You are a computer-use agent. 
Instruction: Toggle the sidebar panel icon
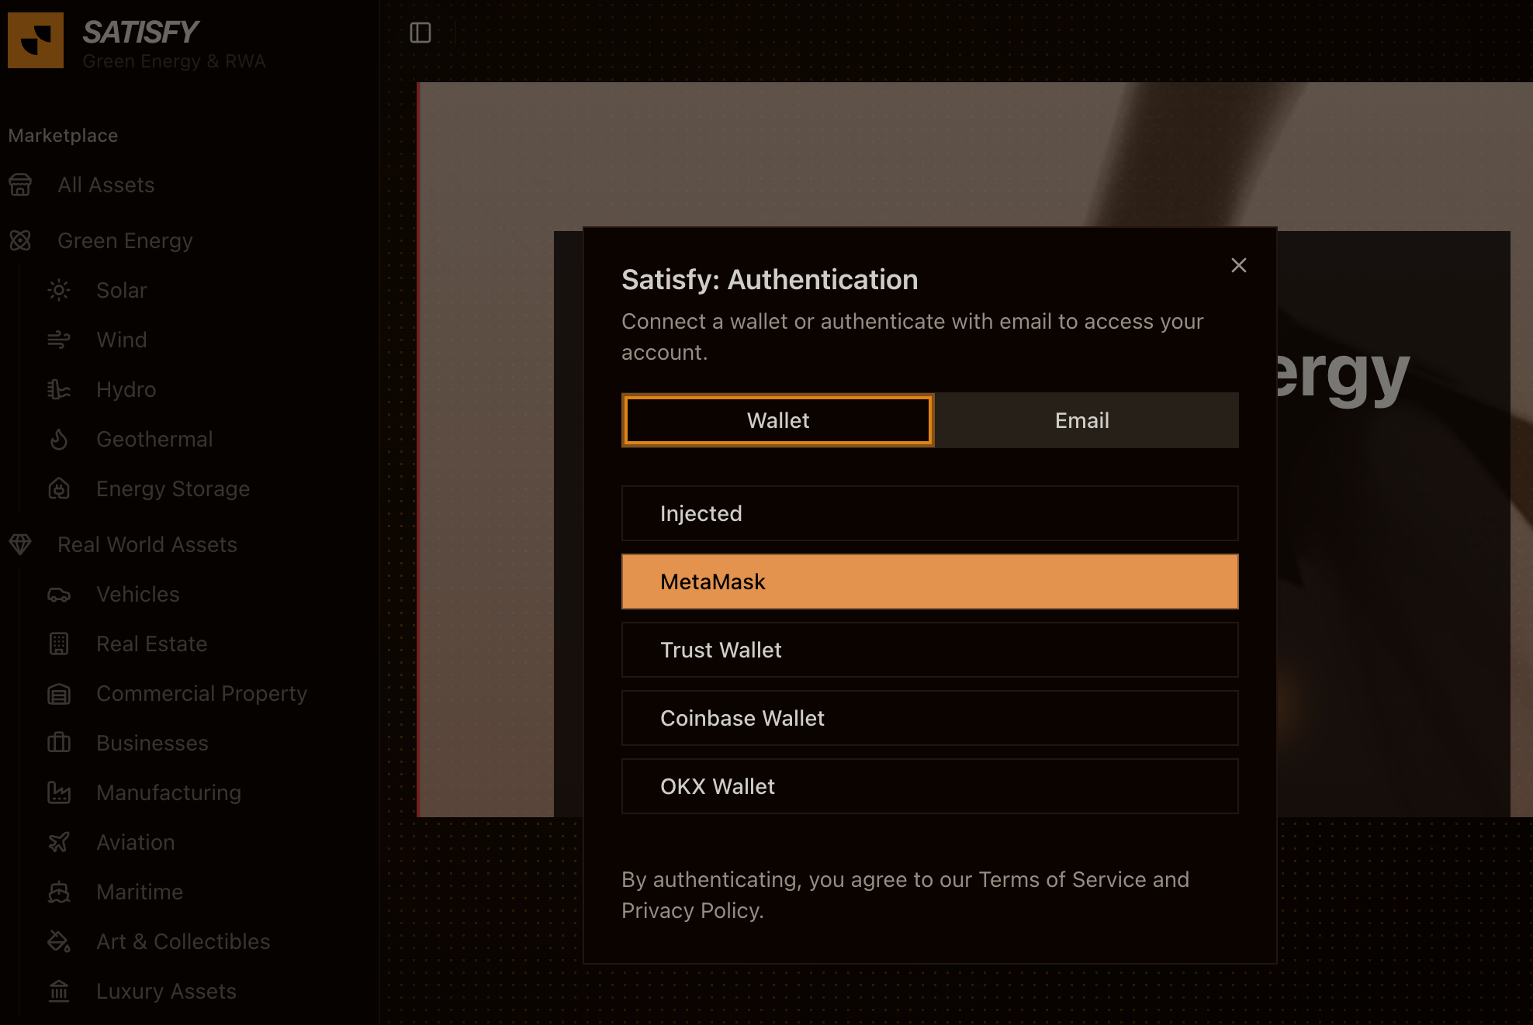point(420,33)
